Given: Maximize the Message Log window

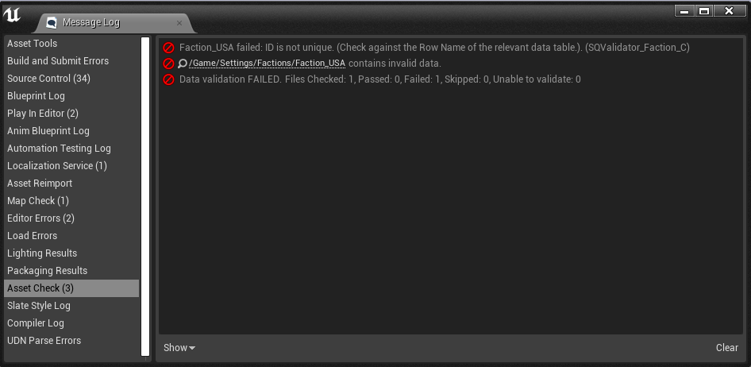Looking at the screenshot, I should tap(703, 11).
